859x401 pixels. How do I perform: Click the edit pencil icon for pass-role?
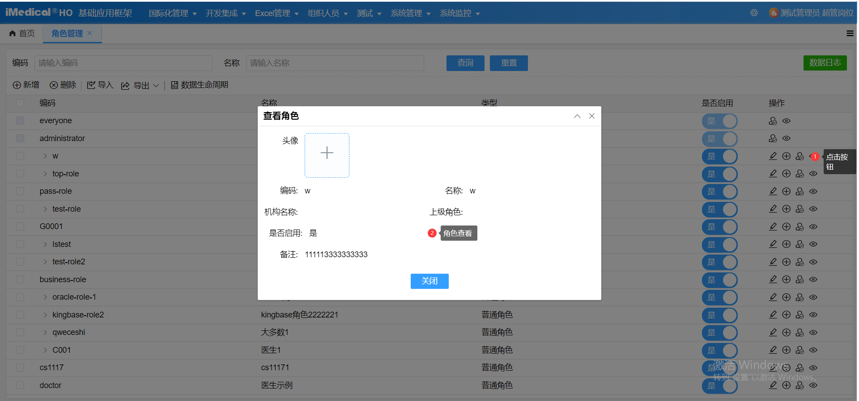tap(773, 191)
